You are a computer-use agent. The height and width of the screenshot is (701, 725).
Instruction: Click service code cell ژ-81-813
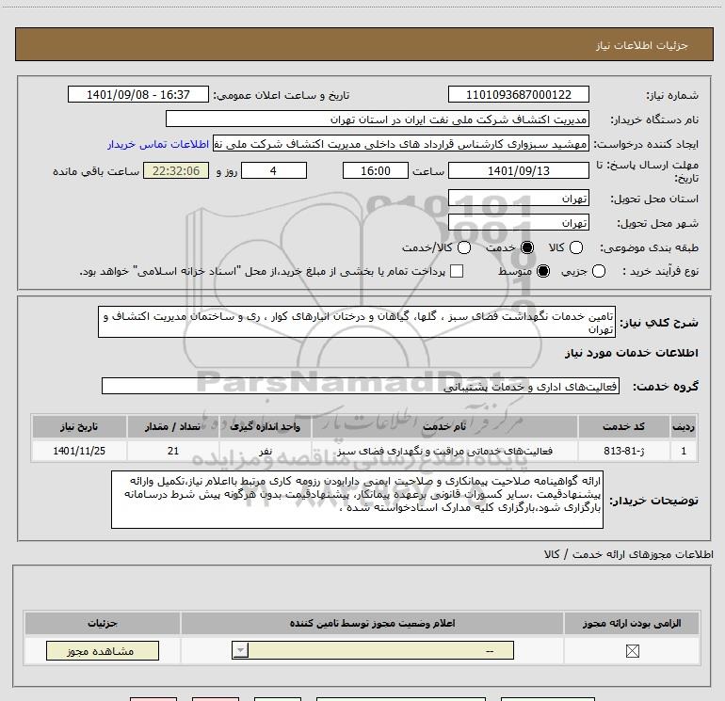click(x=623, y=451)
